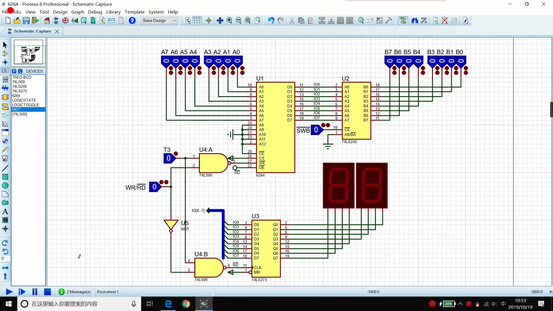Select the Wire Label mode tool
Image resolution: width=553 pixels, height=311 pixels.
pos(5,71)
